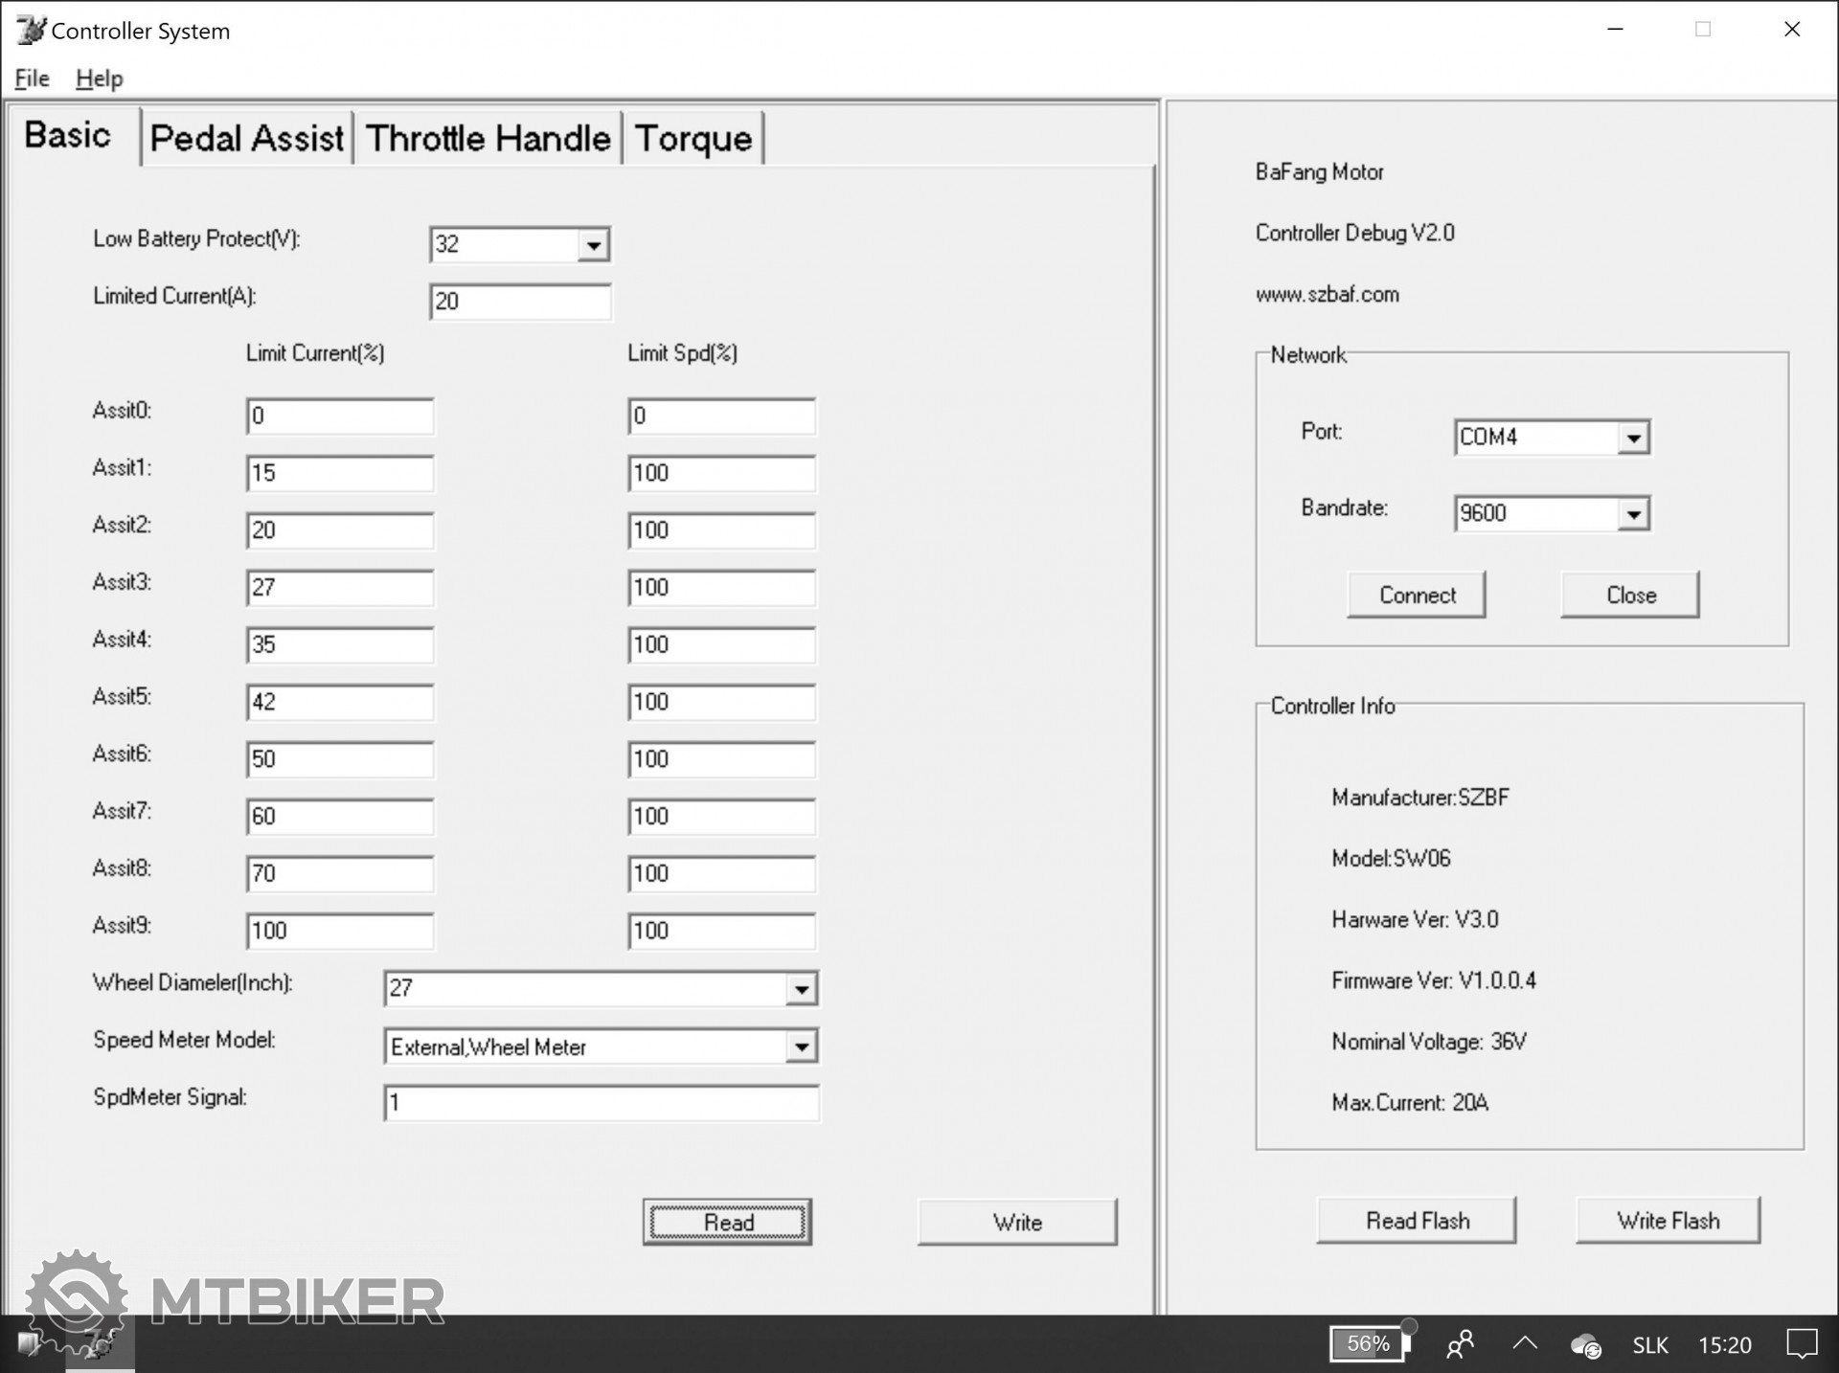Click the 56% battery indicator
The height and width of the screenshot is (1373, 1839).
click(1368, 1343)
